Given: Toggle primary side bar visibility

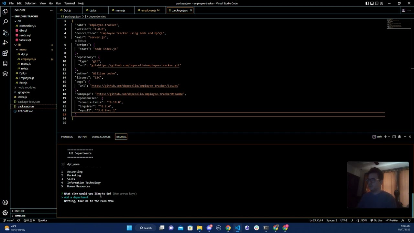Looking at the screenshot, I should (x=367, y=3).
